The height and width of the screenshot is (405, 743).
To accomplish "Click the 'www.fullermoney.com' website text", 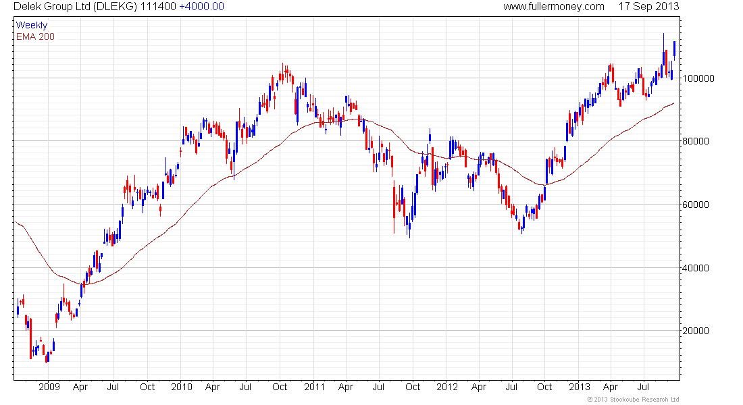I will (554, 7).
